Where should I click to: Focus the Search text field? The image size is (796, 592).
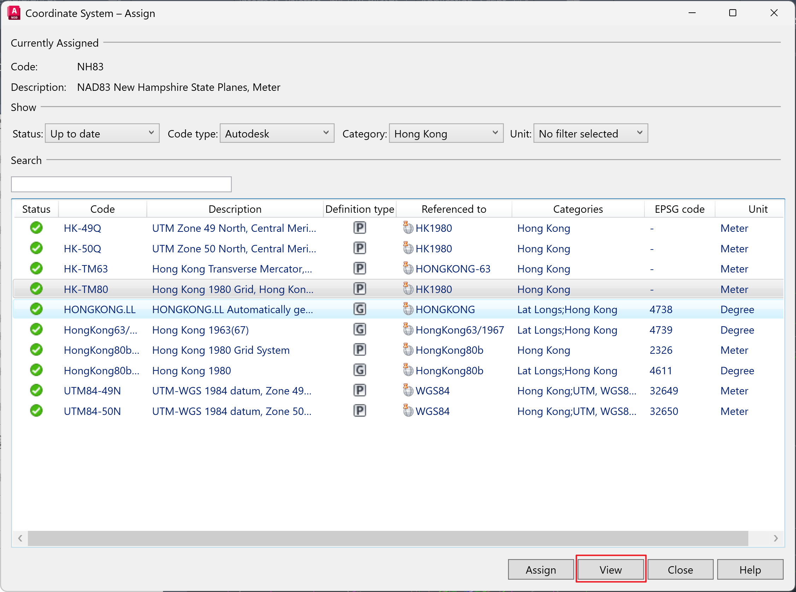tap(121, 184)
